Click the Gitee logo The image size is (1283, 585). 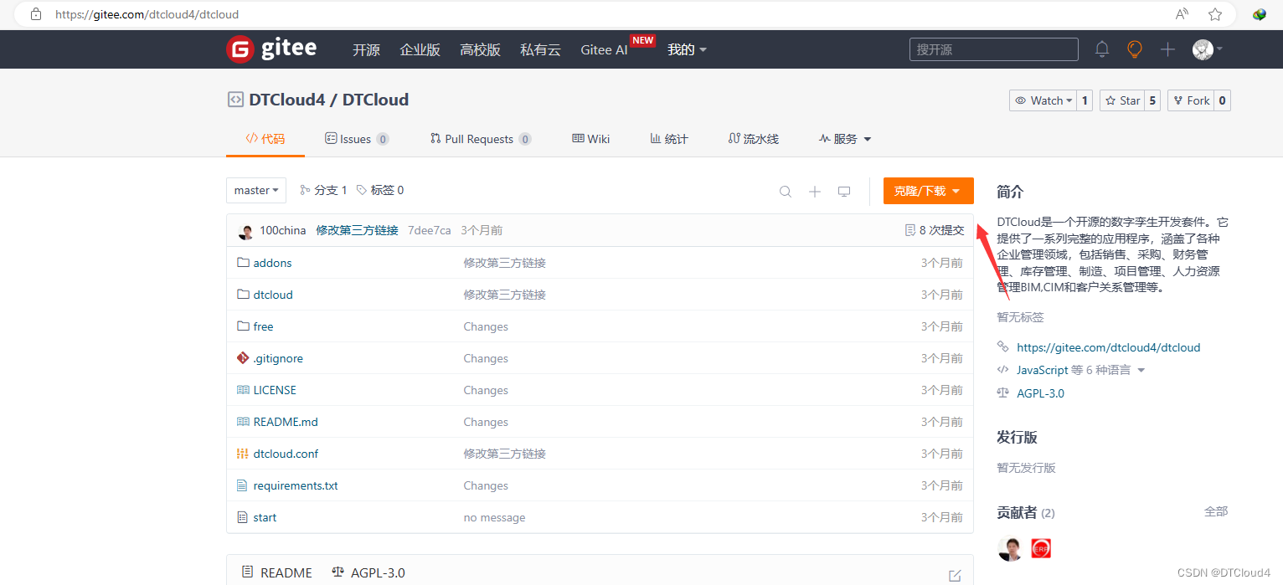271,49
